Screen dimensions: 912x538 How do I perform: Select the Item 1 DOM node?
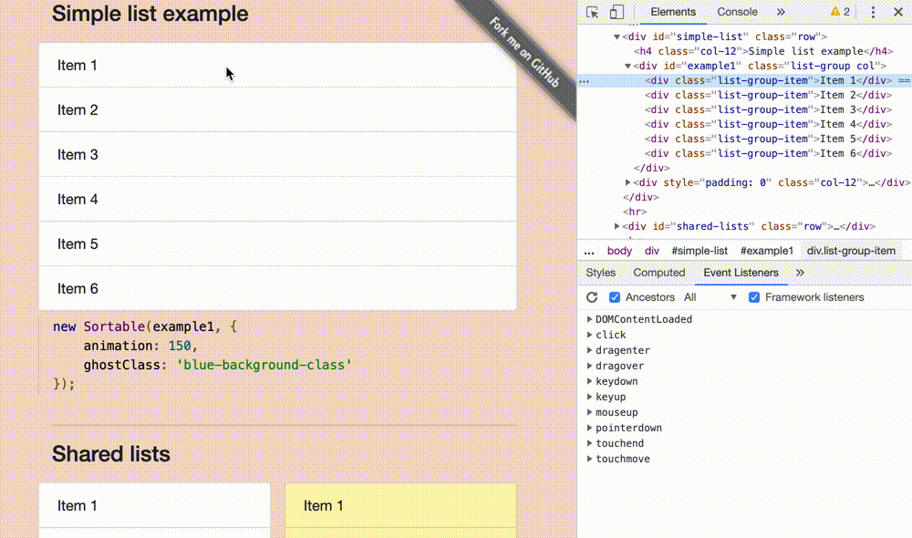tap(768, 81)
